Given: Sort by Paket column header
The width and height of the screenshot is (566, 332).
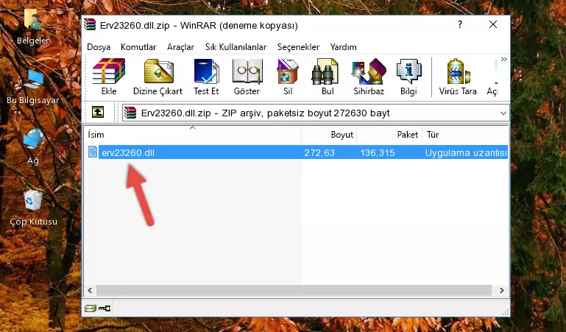Looking at the screenshot, I should [x=389, y=135].
